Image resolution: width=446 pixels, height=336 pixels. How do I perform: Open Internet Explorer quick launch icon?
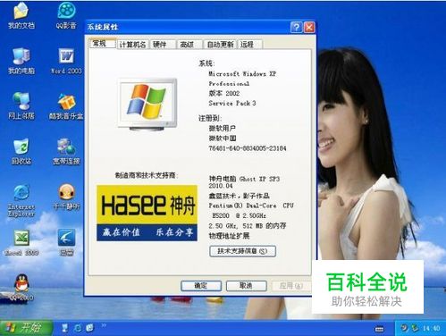(78, 328)
